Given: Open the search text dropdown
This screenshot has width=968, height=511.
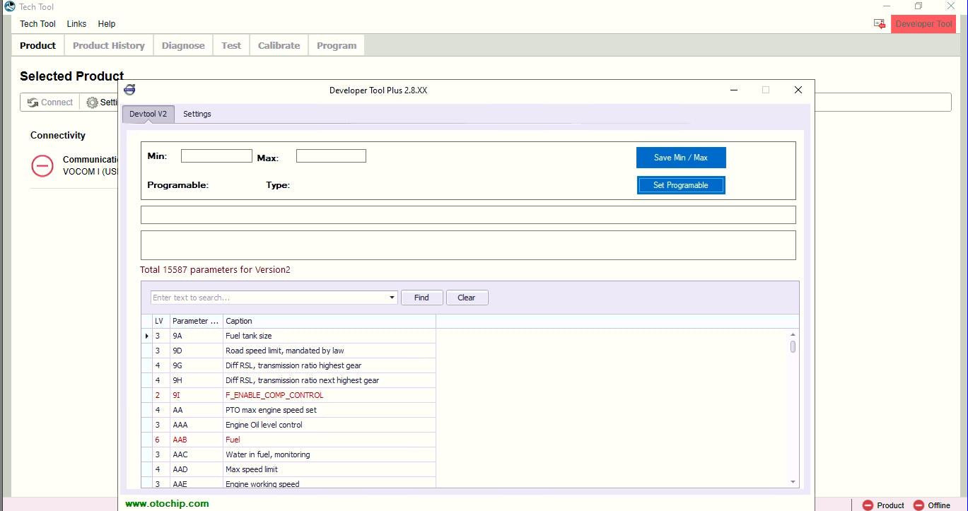Looking at the screenshot, I should 392,297.
